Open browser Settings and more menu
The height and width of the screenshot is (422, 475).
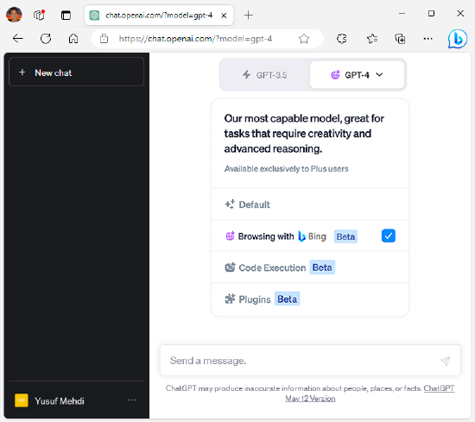coord(428,39)
